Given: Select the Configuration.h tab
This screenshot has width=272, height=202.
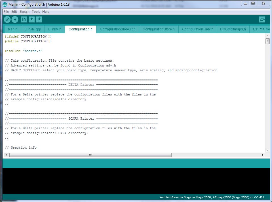Looking at the screenshot, I should tap(81, 29).
